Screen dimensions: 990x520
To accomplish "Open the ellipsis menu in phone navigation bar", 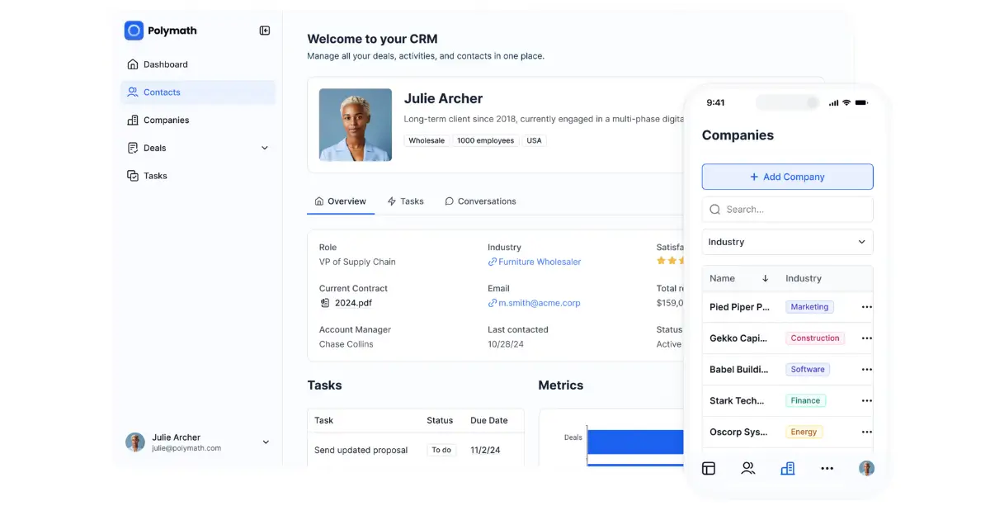I will 827,468.
